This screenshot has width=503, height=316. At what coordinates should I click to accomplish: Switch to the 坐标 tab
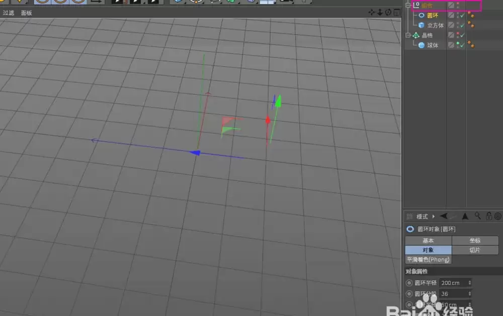[475, 241]
